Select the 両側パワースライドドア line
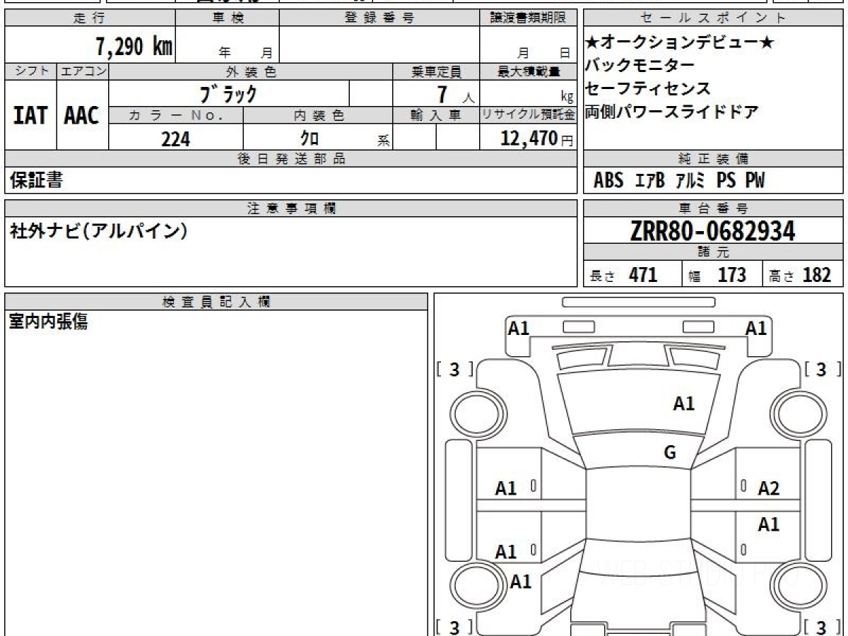 pyautogui.click(x=672, y=112)
